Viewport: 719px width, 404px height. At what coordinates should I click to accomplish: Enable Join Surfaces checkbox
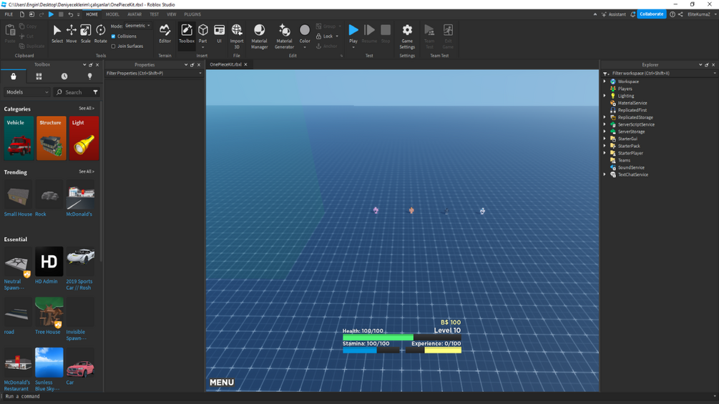[x=114, y=46]
